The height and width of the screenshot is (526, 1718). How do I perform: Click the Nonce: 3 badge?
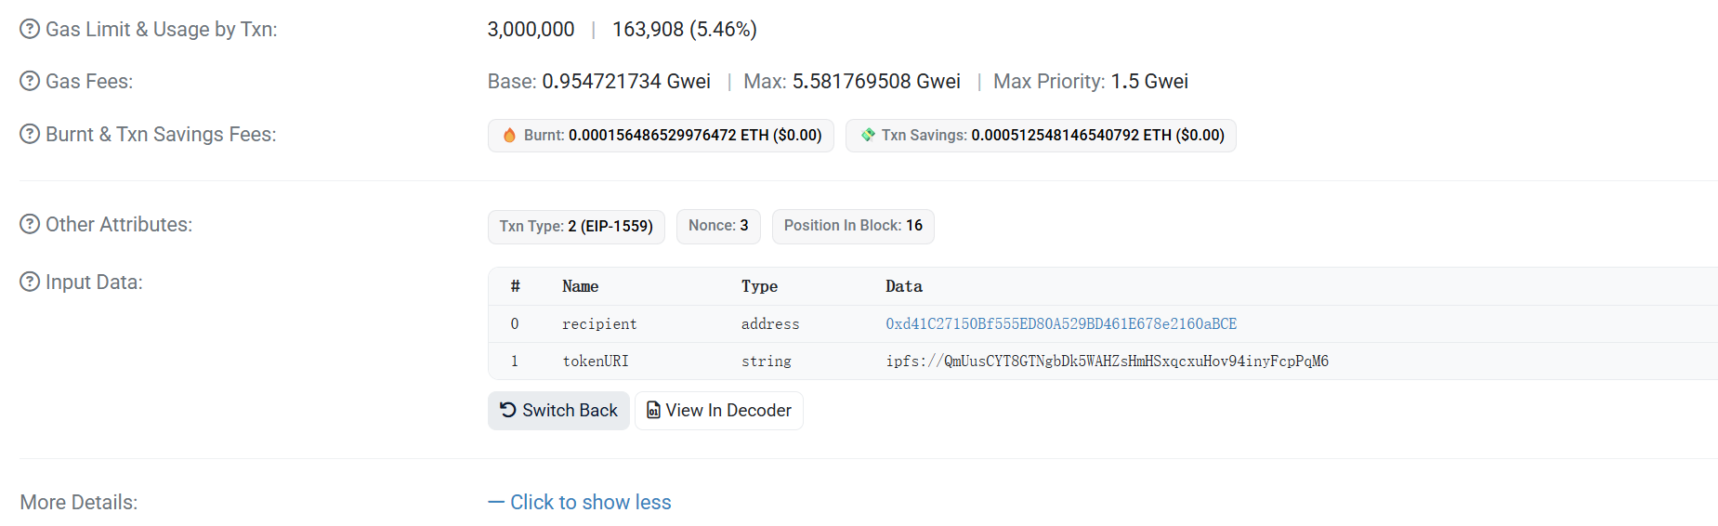pyautogui.click(x=718, y=226)
